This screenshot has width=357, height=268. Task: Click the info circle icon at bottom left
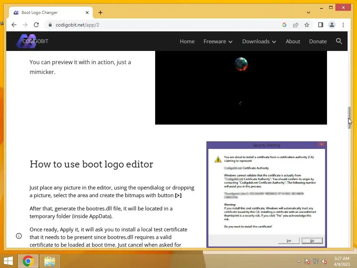click(19, 236)
